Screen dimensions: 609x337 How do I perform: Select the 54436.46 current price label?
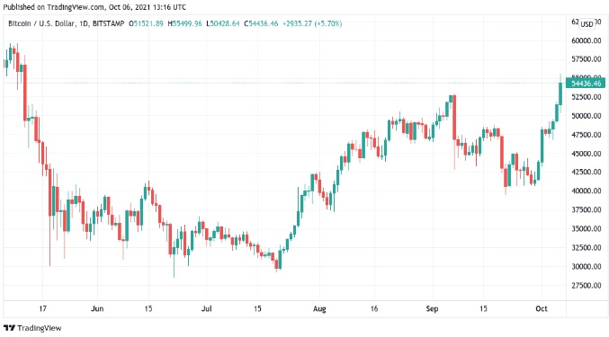coord(586,84)
